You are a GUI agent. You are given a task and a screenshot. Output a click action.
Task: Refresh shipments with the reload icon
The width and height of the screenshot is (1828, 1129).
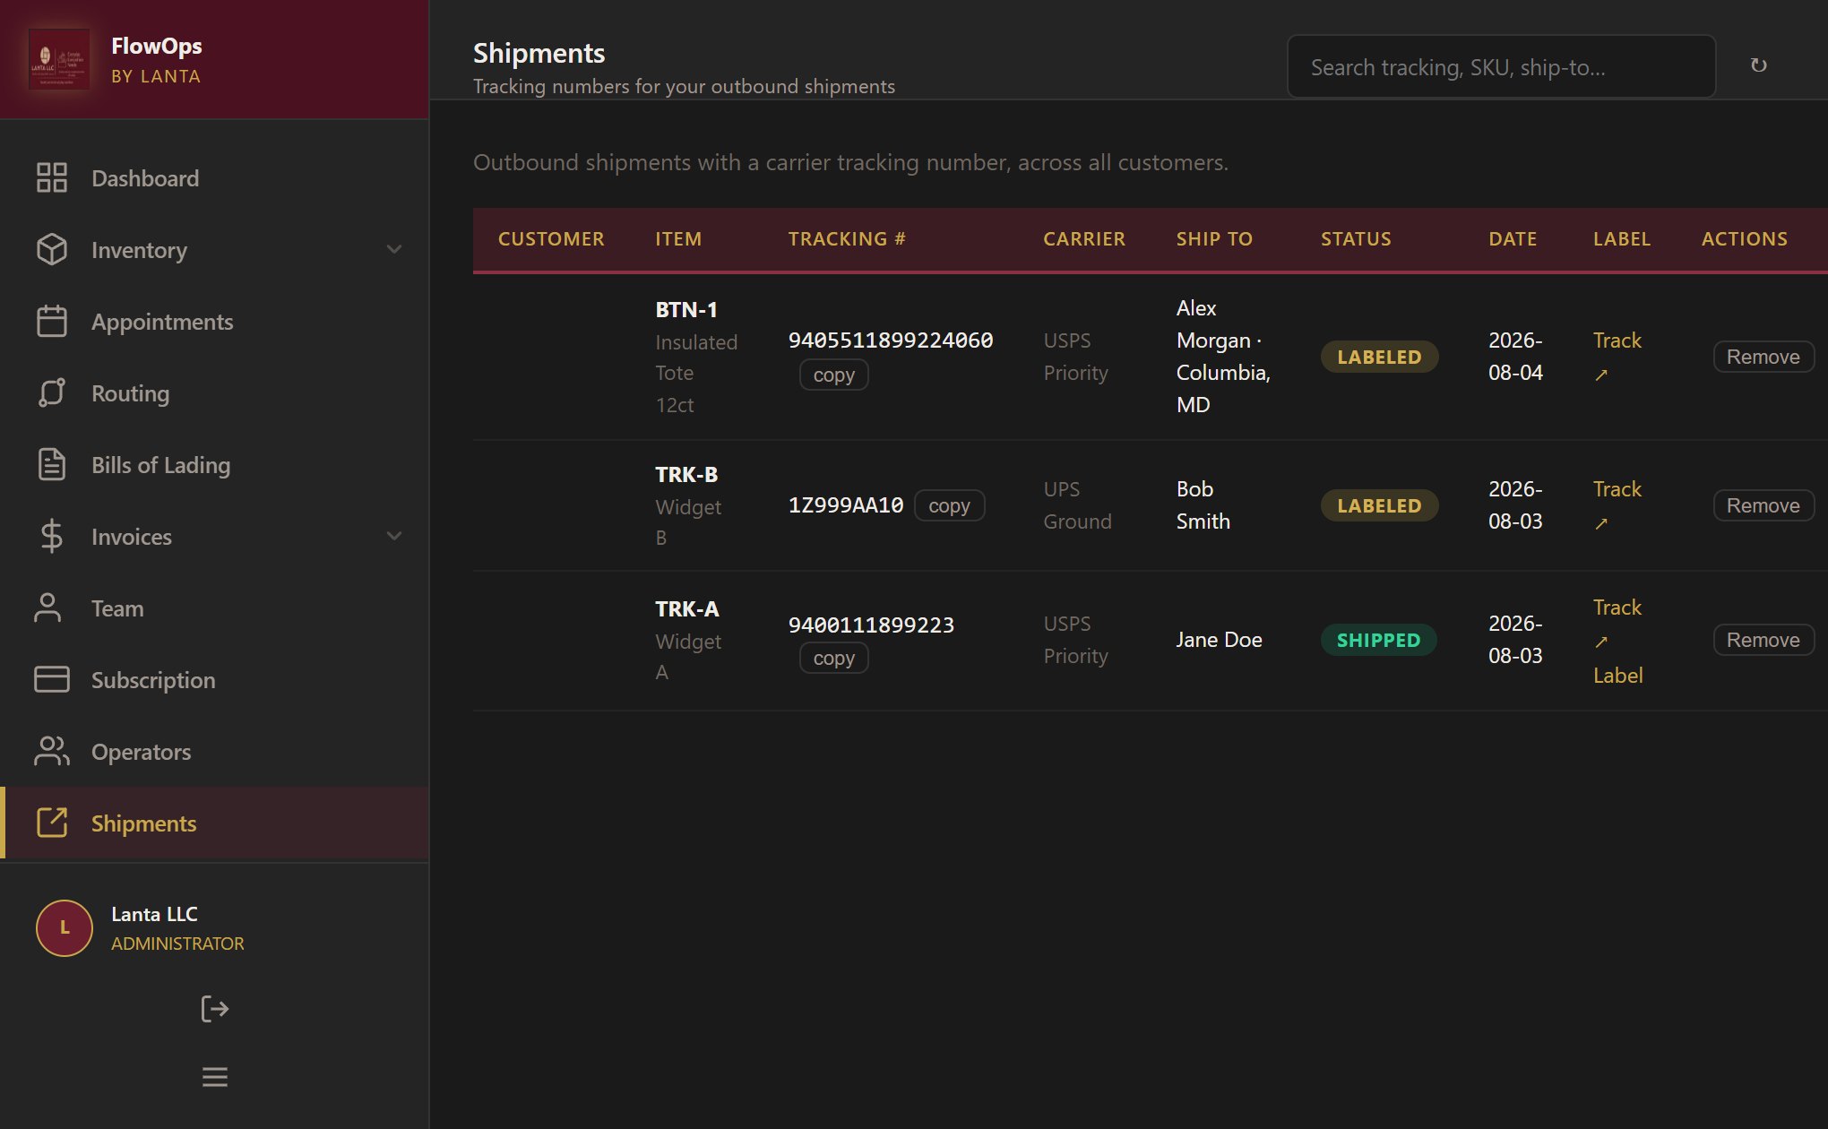(1759, 65)
